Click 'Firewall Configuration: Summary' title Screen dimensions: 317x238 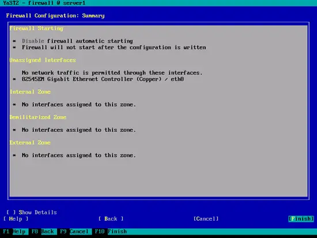[x=55, y=16]
